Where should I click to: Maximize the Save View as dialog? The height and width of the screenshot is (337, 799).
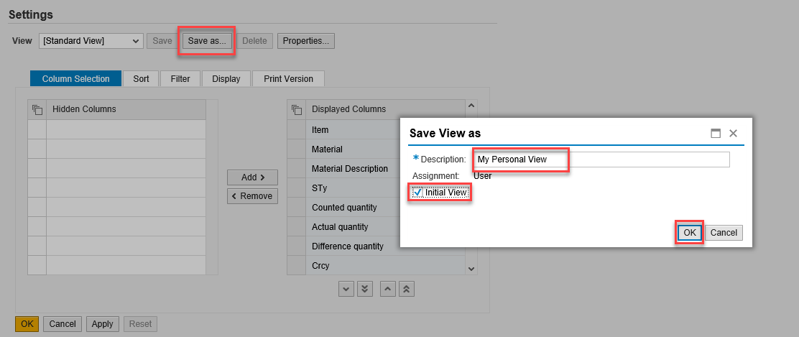click(x=716, y=134)
